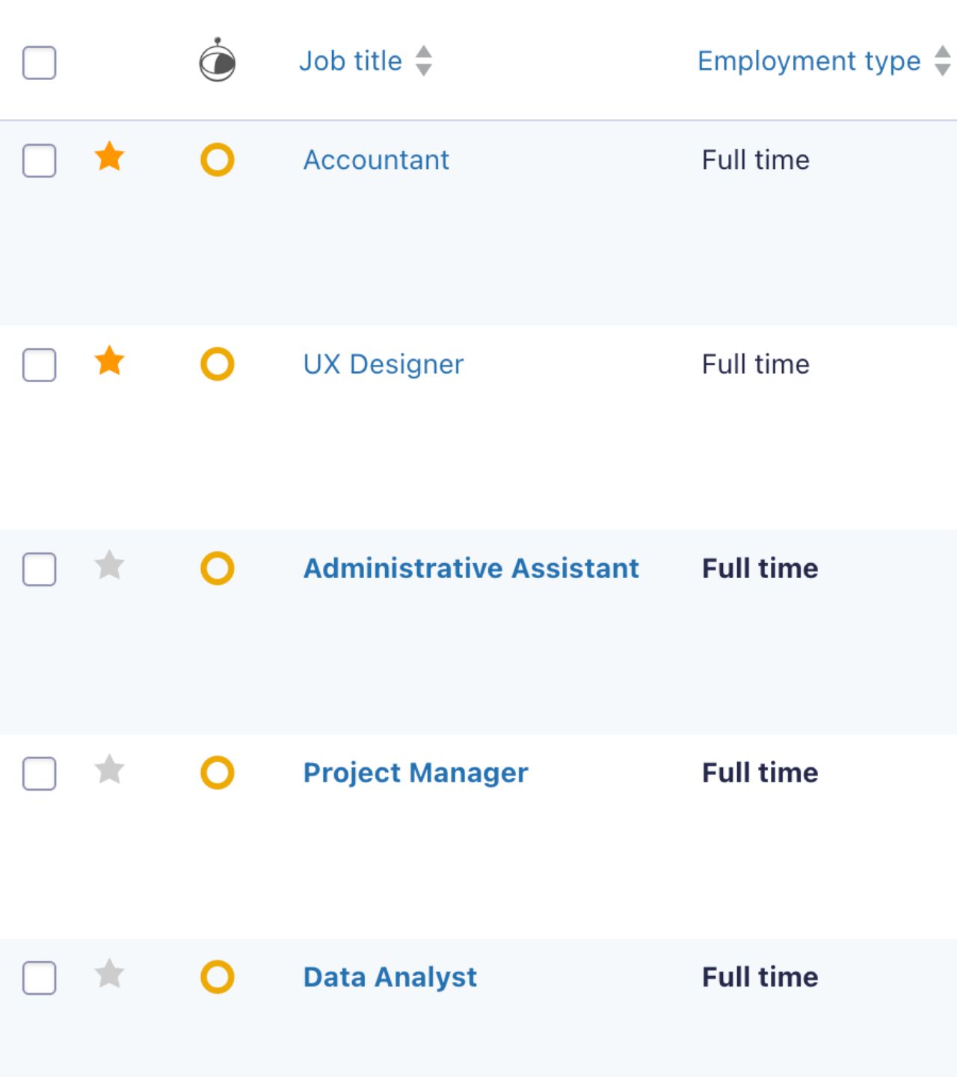Screen dimensions: 957x1077
Task: Click the status icon for Administrative Assistant
Action: [218, 568]
